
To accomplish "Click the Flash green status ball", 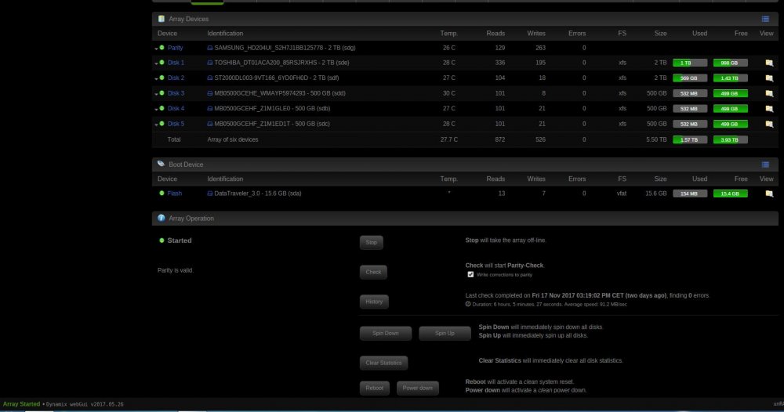I will pyautogui.click(x=162, y=193).
